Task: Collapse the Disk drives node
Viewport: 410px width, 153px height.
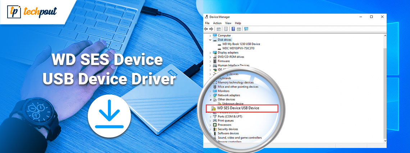Action: 210,40
